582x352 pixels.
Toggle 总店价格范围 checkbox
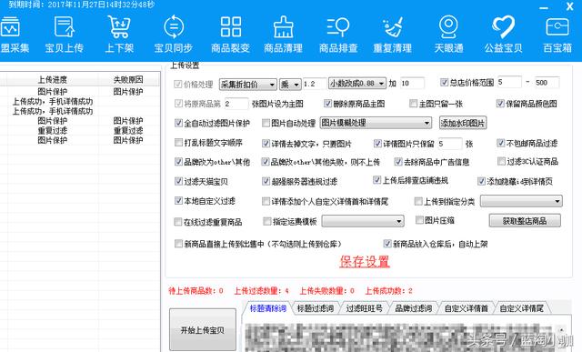click(444, 83)
